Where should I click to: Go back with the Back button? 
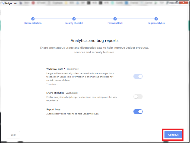13,135
